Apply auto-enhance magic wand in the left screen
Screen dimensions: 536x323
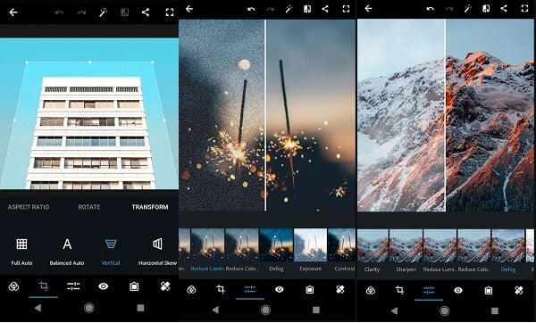click(103, 12)
